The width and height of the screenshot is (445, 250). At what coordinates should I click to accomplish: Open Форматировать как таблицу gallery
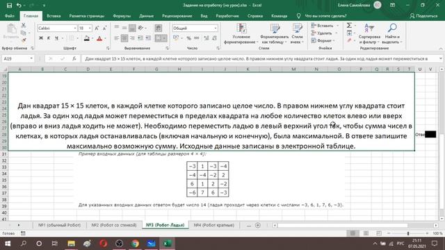pyautogui.click(x=275, y=34)
